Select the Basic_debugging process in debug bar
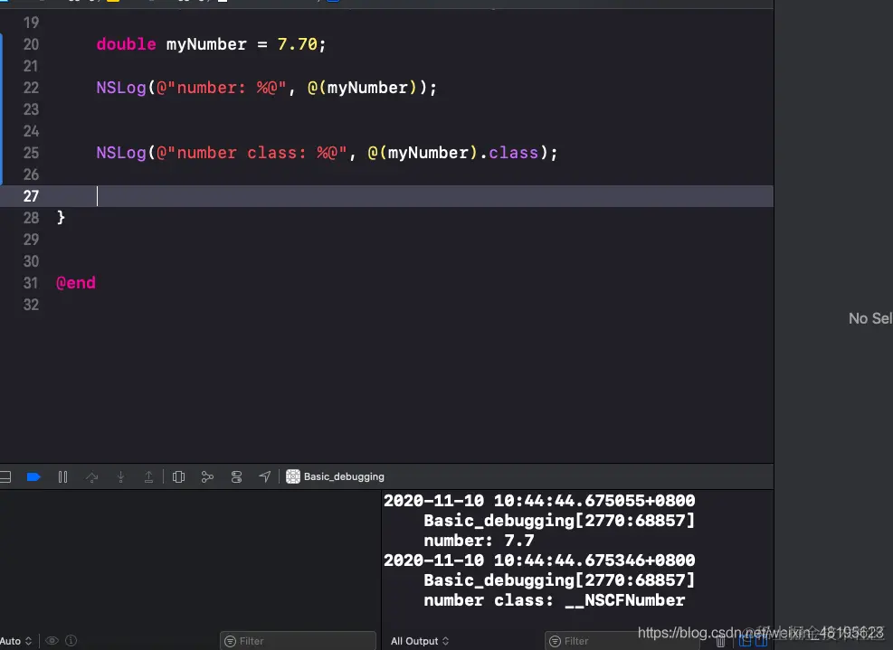 click(x=335, y=476)
